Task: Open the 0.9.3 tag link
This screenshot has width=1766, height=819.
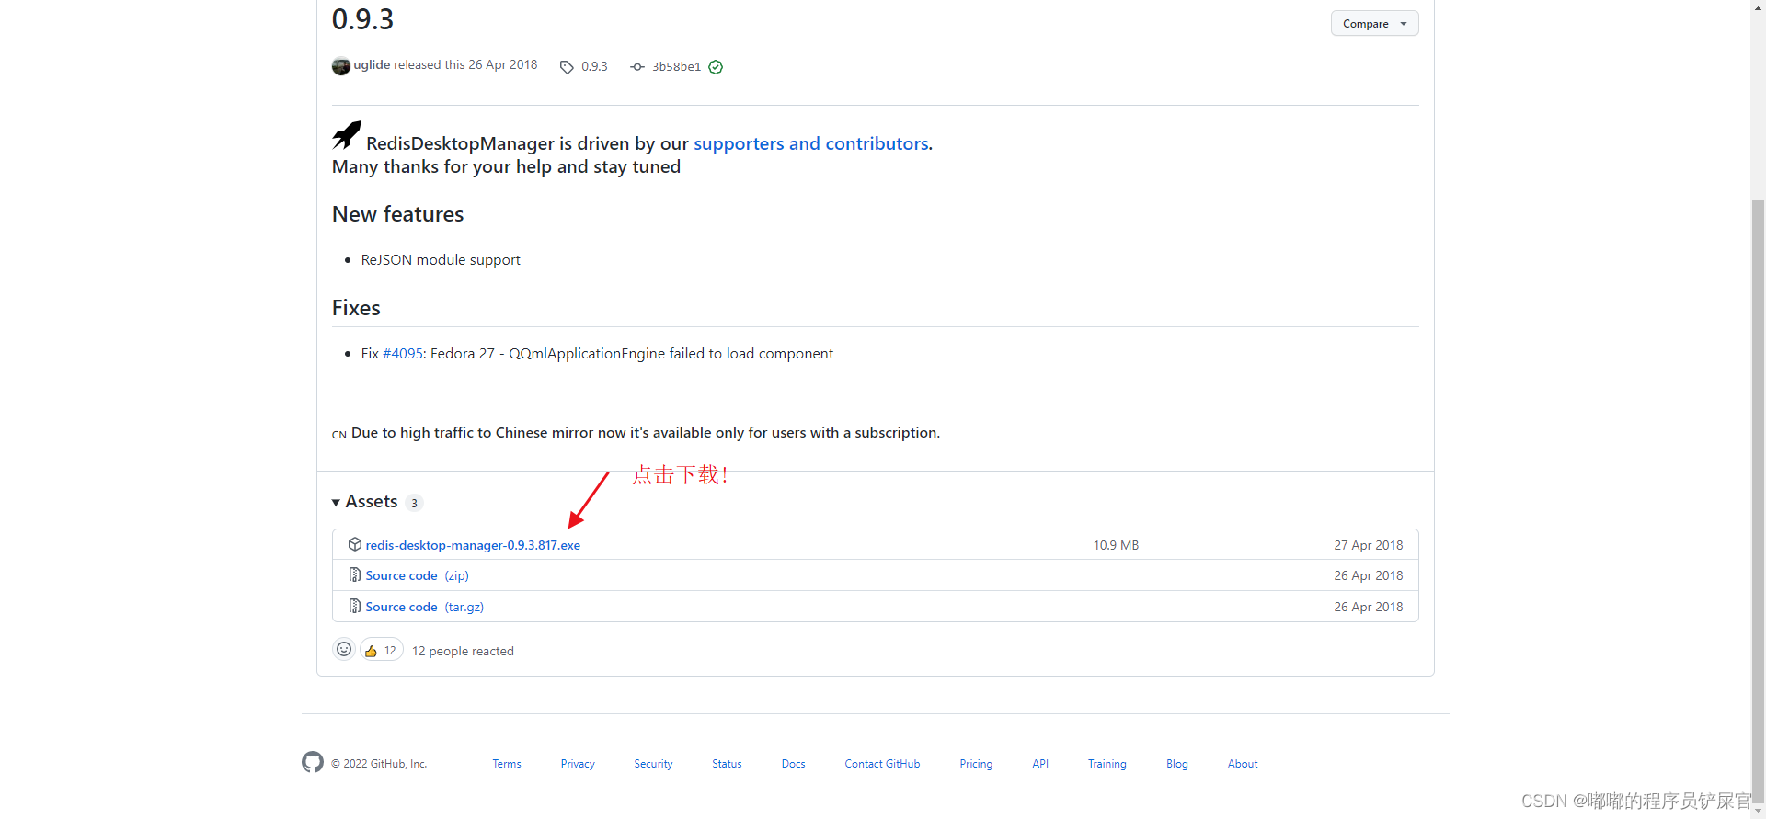Action: [x=594, y=67]
